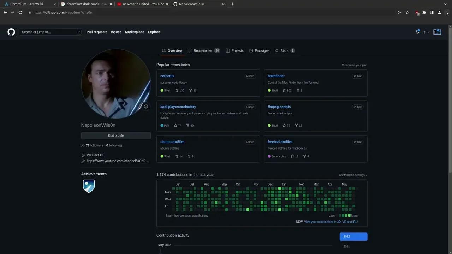Open the browser side panel icon

(x=432, y=12)
